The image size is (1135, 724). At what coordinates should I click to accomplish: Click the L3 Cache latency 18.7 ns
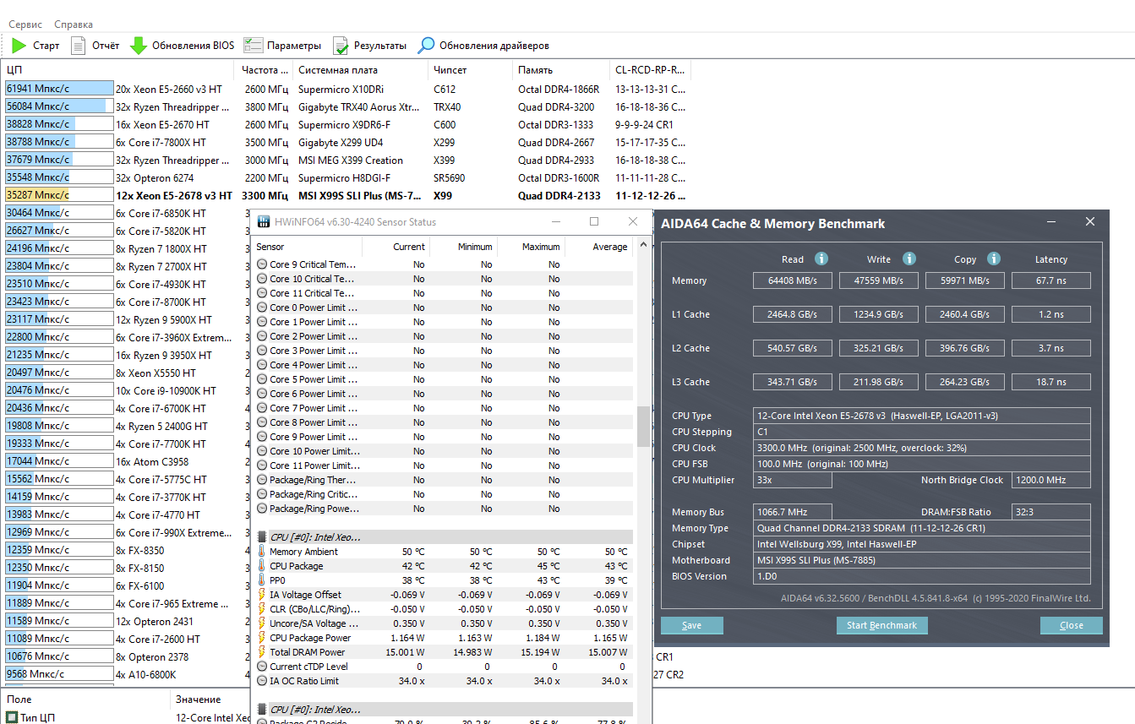coord(1051,382)
